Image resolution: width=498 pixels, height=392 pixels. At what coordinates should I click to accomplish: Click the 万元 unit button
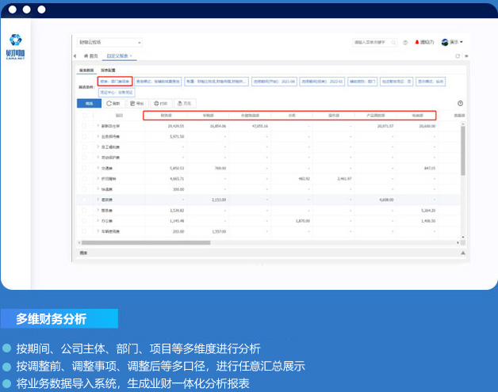[x=185, y=104]
